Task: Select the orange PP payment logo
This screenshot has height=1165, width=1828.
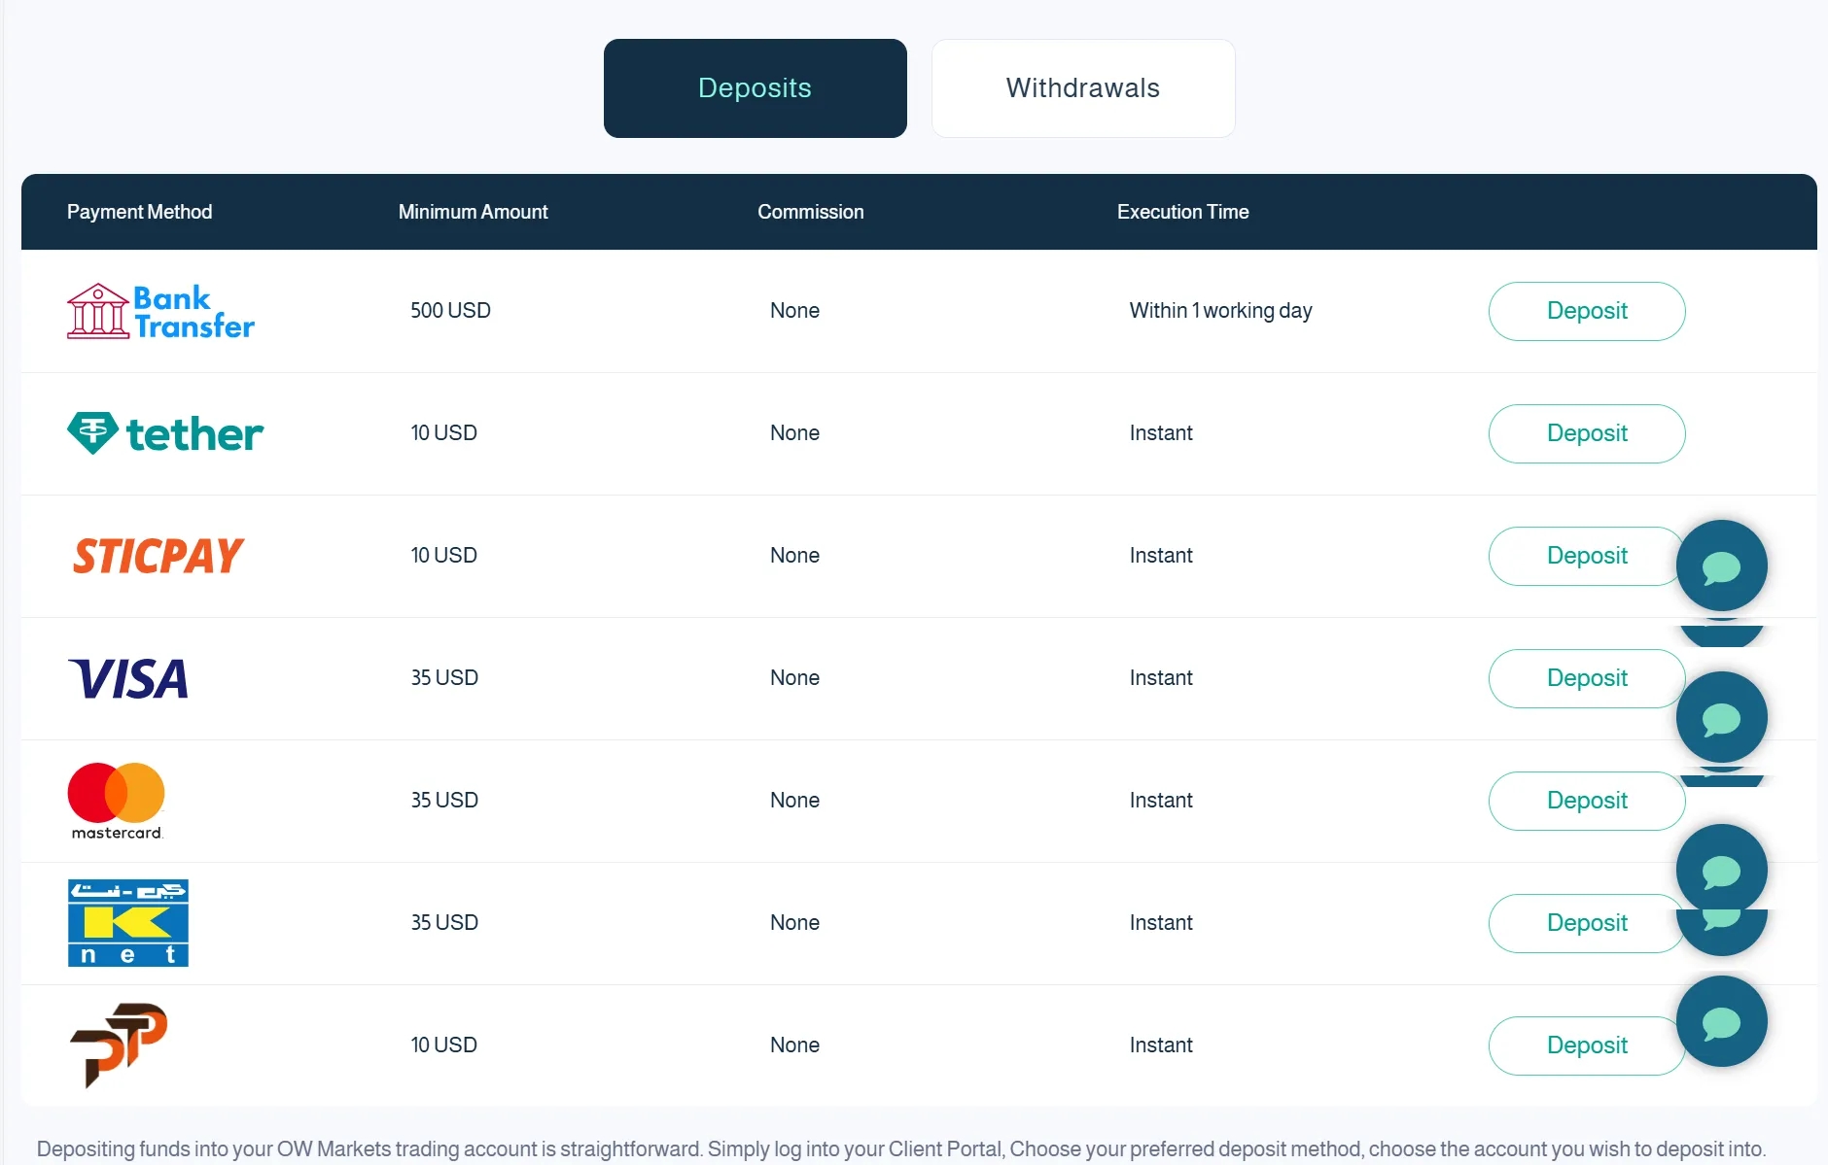Action: (119, 1045)
